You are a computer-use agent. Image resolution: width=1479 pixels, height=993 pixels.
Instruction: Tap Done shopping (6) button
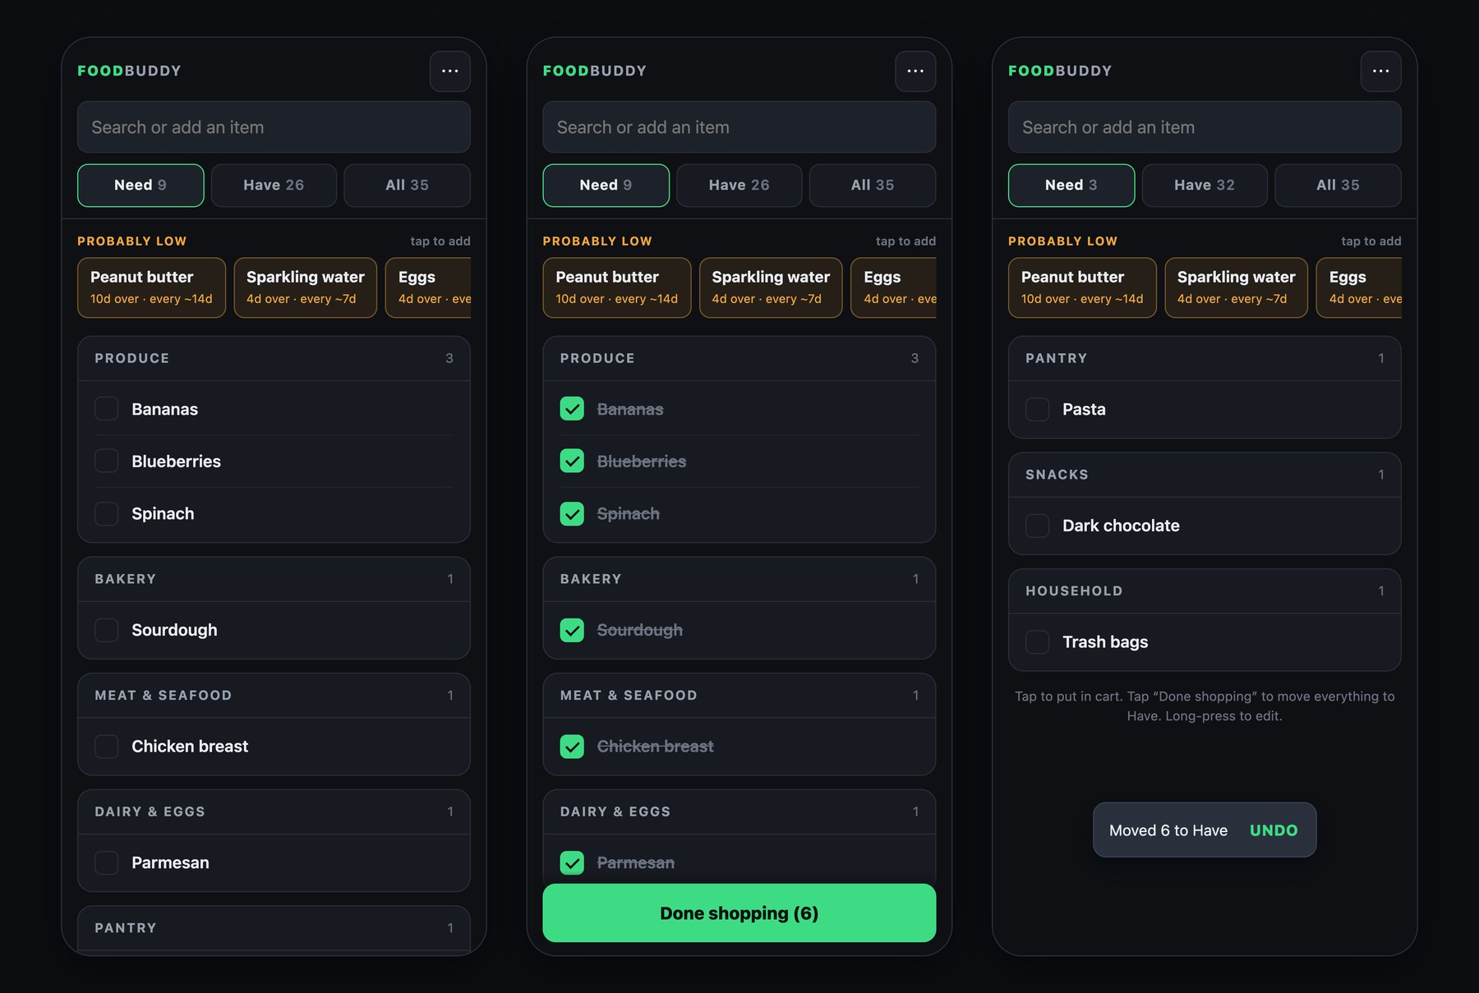(x=739, y=913)
